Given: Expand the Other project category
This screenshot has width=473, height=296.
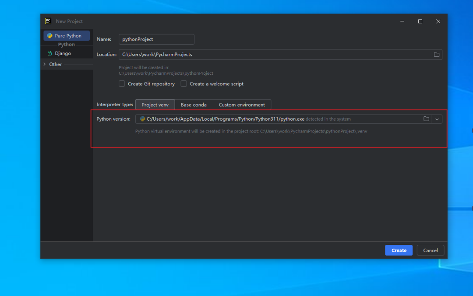Looking at the screenshot, I should tap(45, 64).
